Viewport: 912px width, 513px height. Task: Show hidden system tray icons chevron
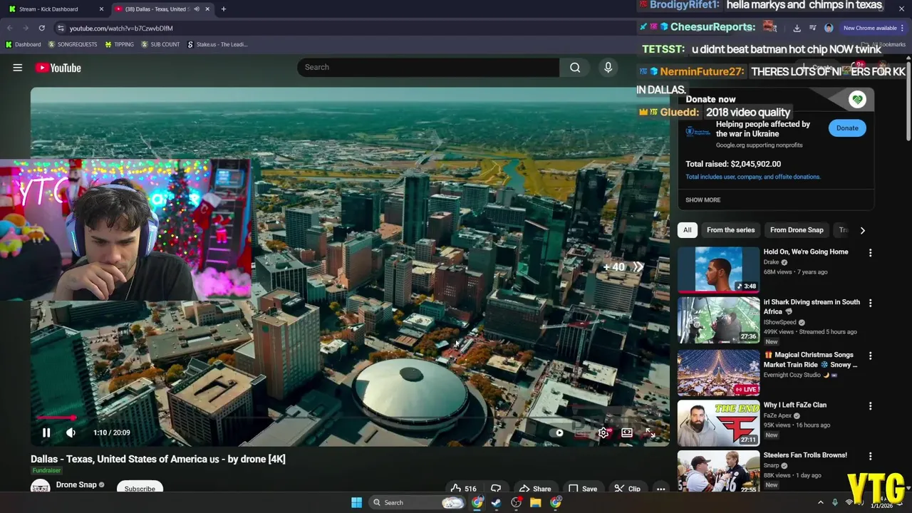[820, 502]
